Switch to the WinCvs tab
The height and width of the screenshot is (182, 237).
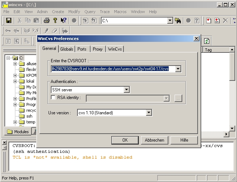point(115,49)
